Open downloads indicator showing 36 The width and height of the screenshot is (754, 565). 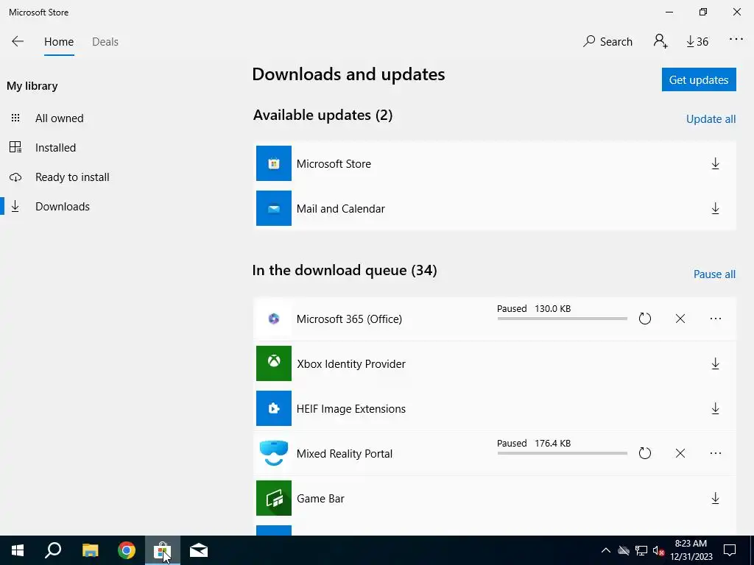pyautogui.click(x=697, y=42)
